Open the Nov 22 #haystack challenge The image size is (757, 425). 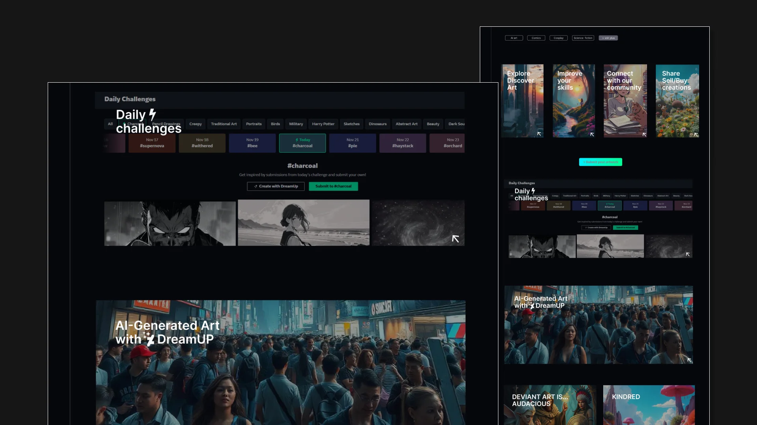403,143
